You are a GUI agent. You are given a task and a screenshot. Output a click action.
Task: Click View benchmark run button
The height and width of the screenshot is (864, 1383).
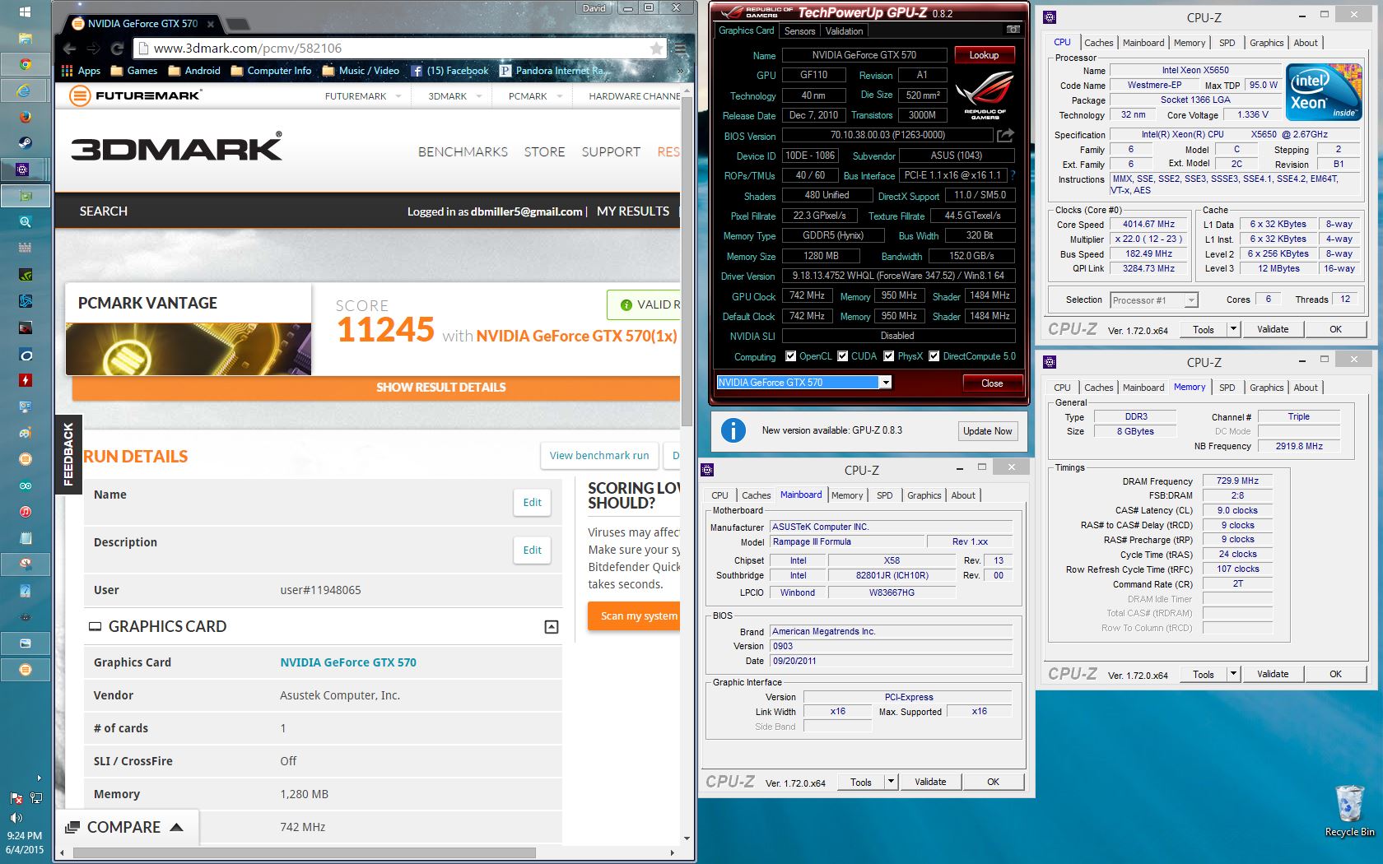pos(599,455)
